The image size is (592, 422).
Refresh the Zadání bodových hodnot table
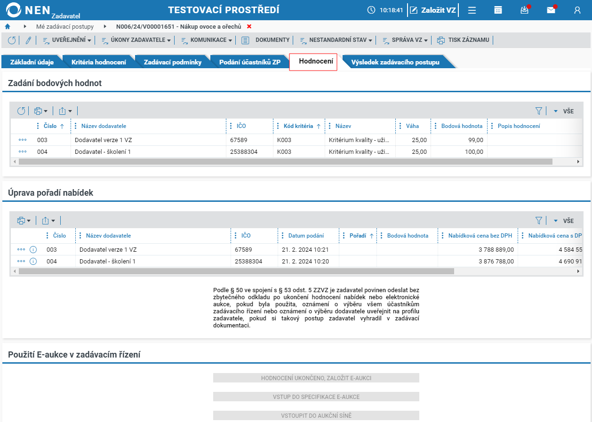click(x=21, y=111)
